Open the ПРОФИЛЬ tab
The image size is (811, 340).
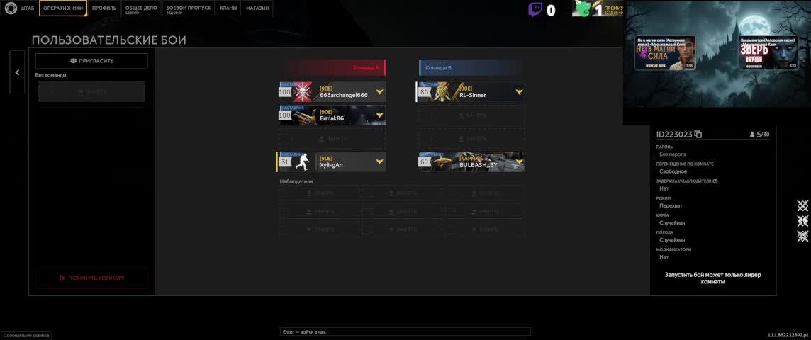(x=104, y=8)
